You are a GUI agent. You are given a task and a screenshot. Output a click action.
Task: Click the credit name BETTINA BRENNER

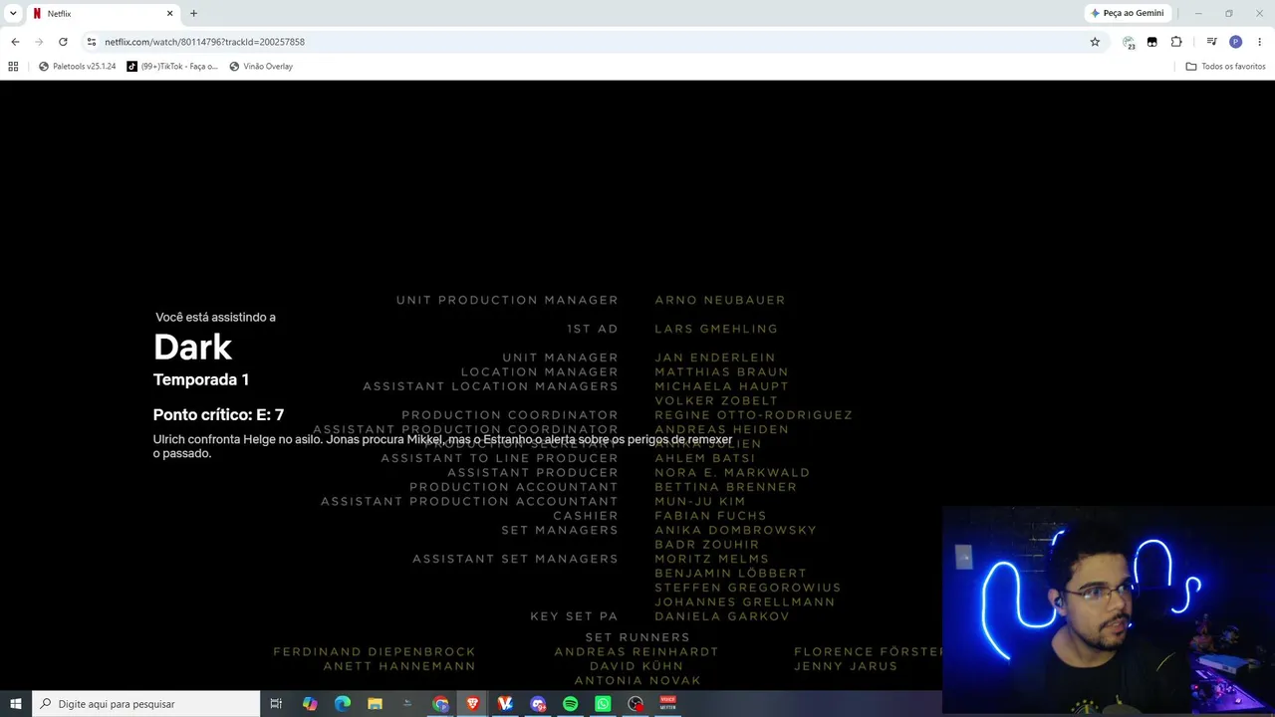(x=726, y=487)
